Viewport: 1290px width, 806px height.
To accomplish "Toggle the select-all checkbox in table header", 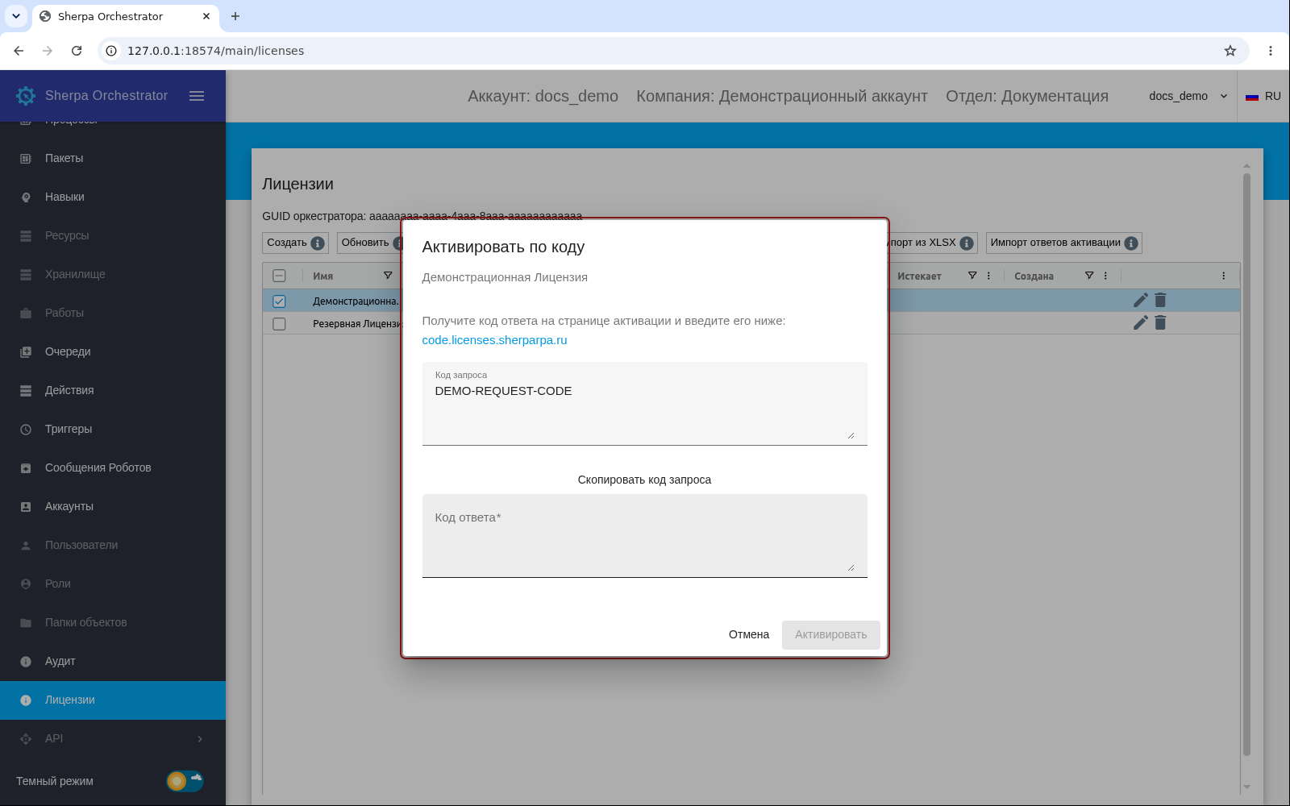I will pos(279,276).
